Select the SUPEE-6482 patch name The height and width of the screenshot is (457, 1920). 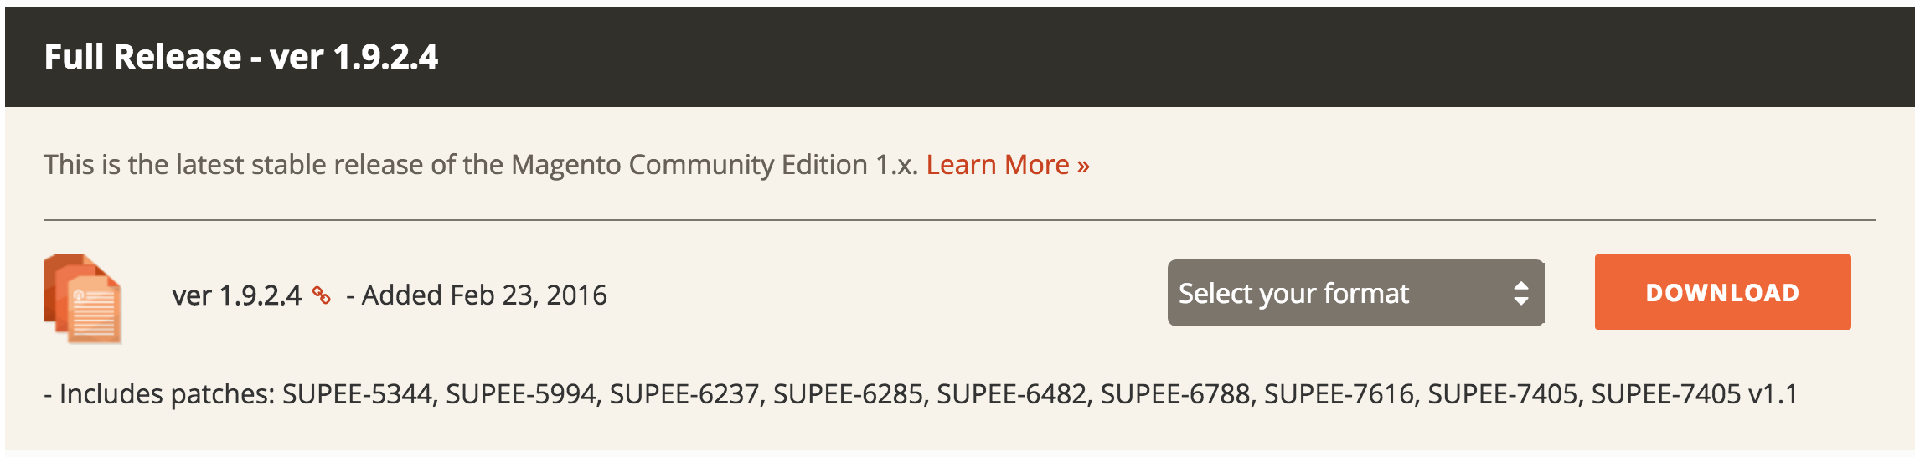[x=1012, y=394]
